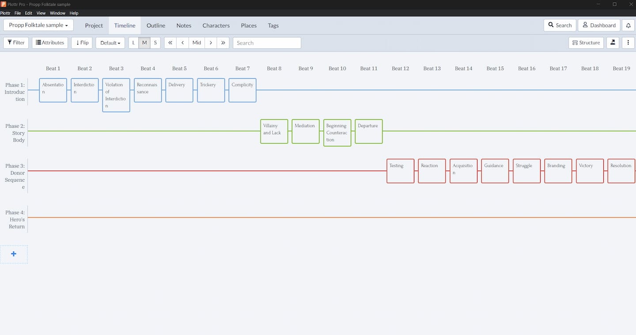Switch to the Characters section
This screenshot has width=636, height=335.
tap(216, 25)
